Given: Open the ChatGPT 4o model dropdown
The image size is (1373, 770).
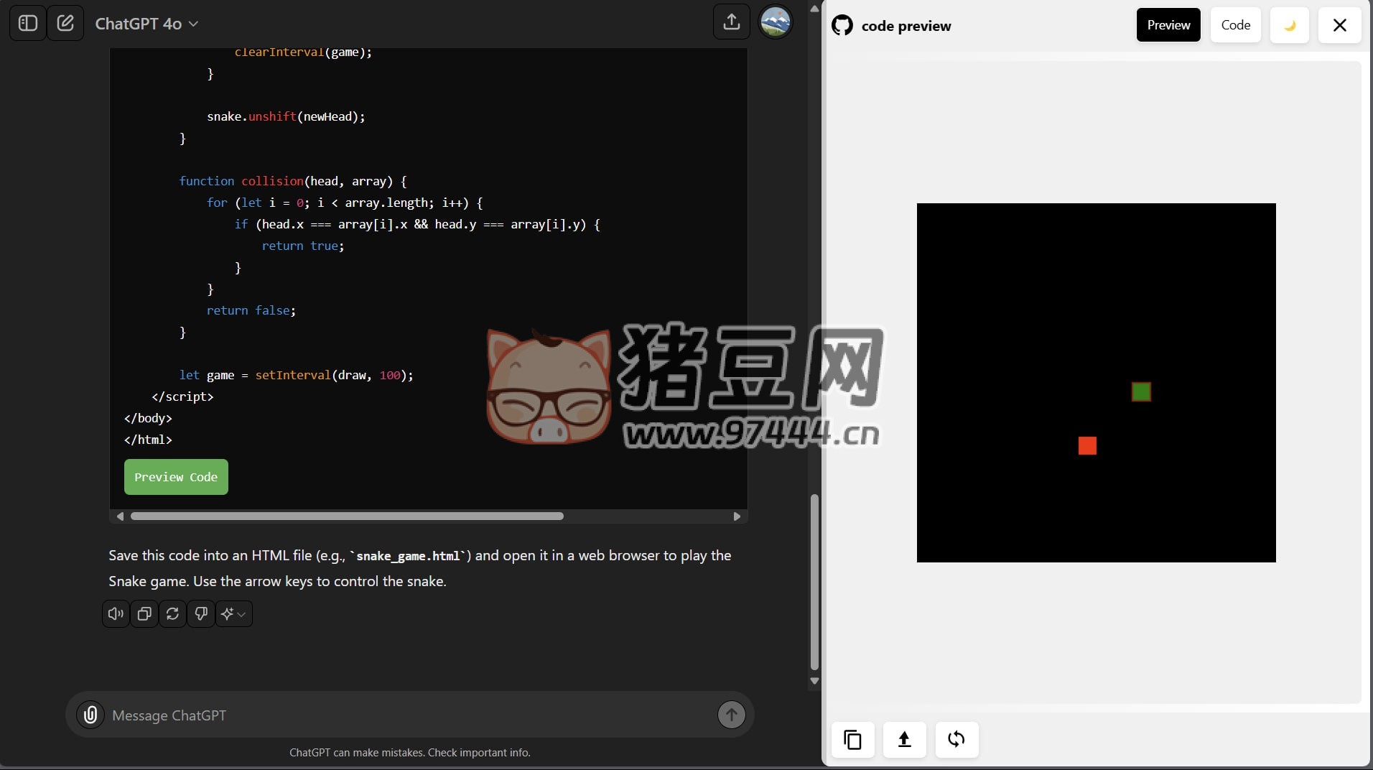Looking at the screenshot, I should [x=146, y=24].
